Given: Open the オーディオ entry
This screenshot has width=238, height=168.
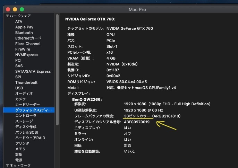Looking at the screenshot, I should coord(24,94).
